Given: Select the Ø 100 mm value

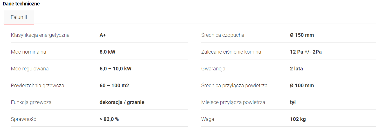Looking at the screenshot, I should click(302, 85).
